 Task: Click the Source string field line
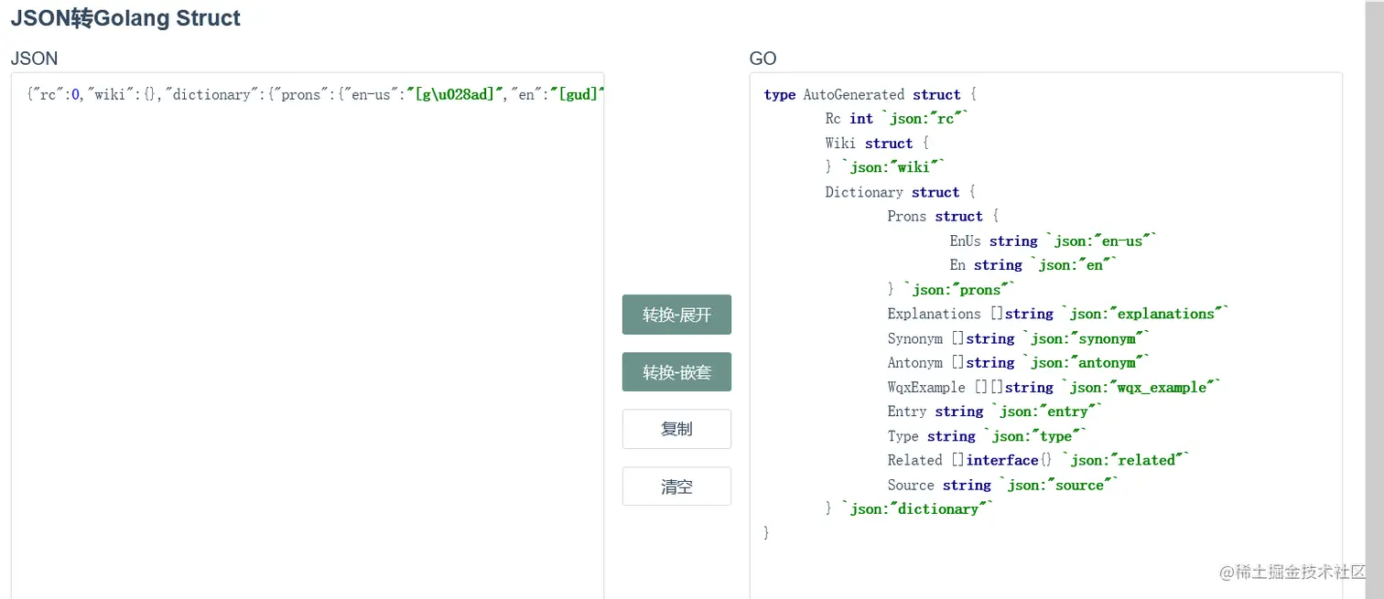pyautogui.click(x=1002, y=485)
